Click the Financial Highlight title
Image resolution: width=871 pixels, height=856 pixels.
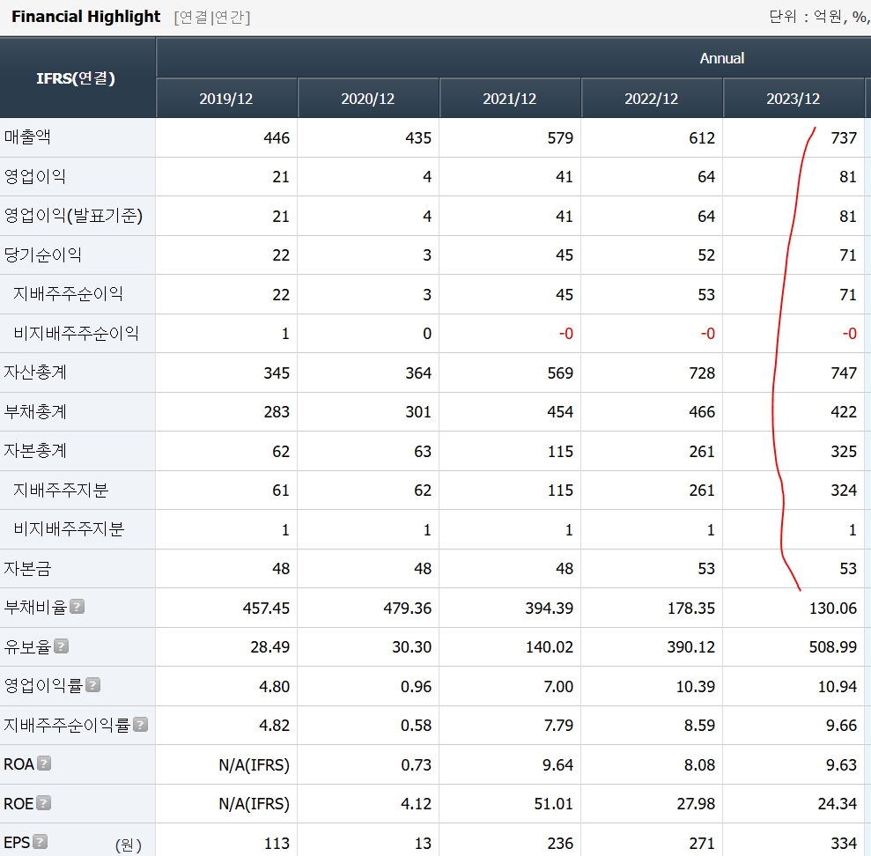point(86,17)
